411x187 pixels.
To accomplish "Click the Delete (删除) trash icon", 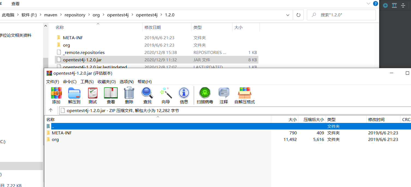I will [x=129, y=93].
